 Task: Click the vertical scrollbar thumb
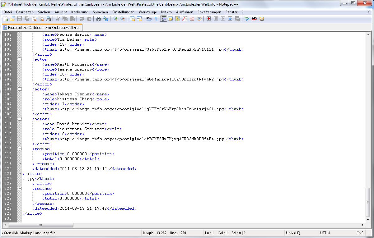[368, 202]
